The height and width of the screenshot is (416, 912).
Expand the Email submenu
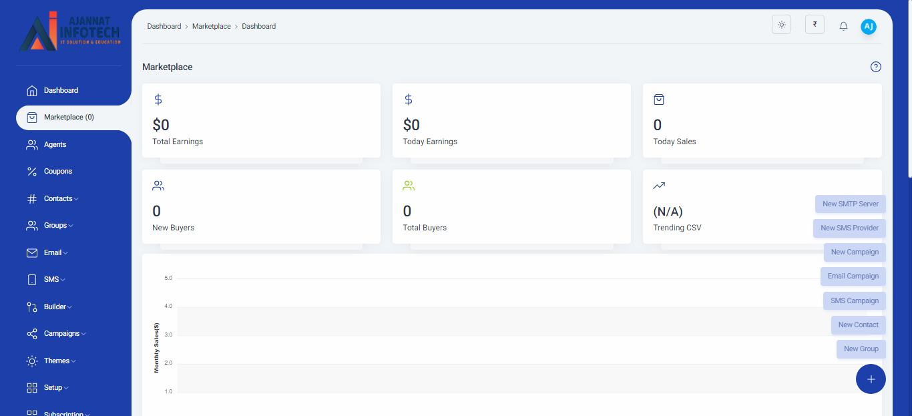55,252
